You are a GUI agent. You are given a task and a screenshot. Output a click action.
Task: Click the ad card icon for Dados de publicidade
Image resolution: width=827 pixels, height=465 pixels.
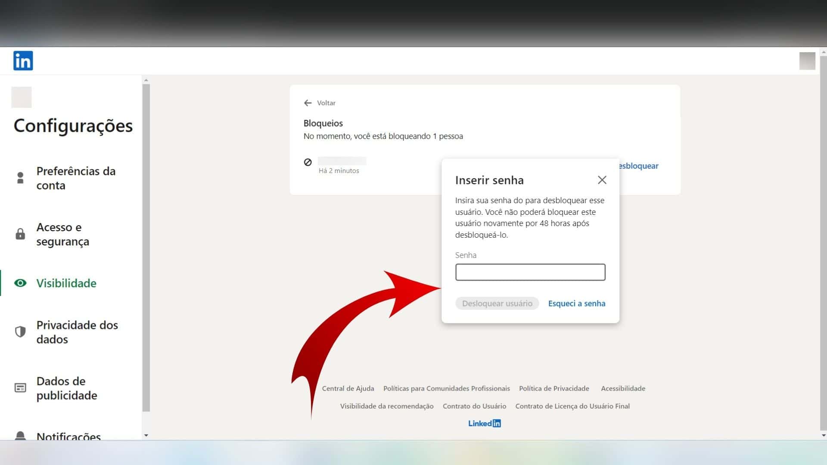(x=20, y=388)
